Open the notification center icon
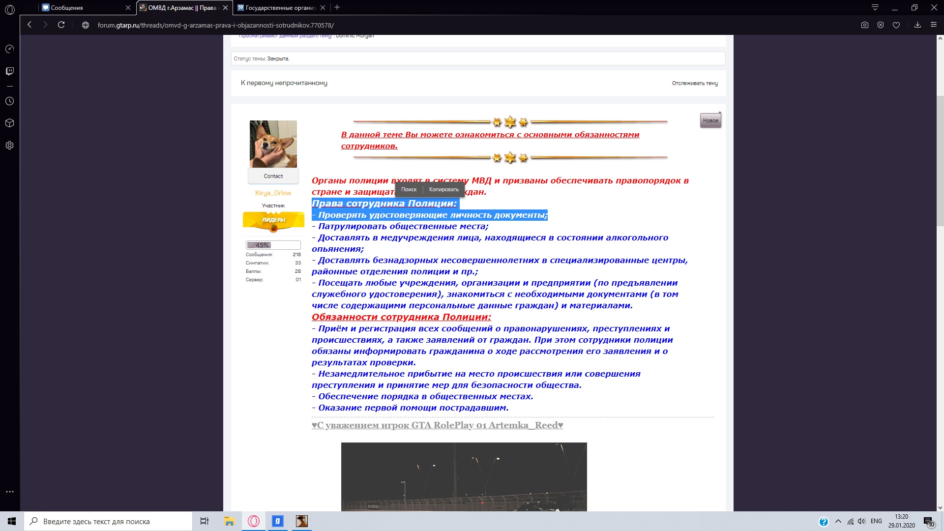 pos(929,522)
